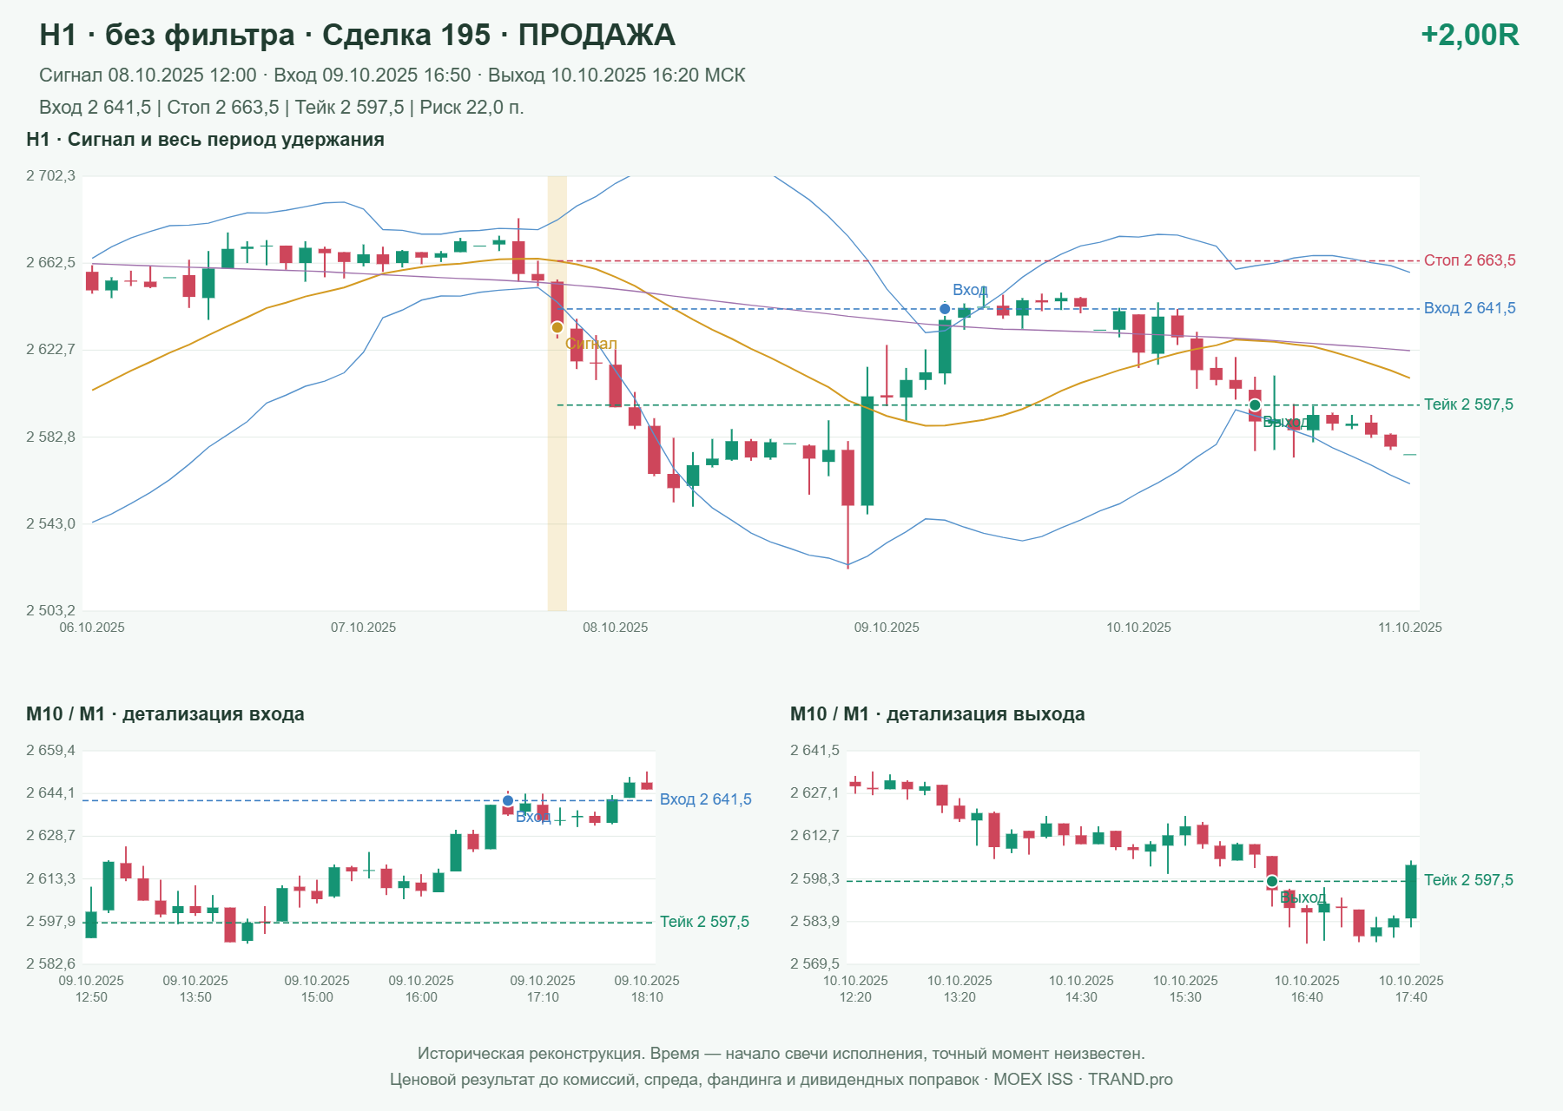
Task: Click the "2 662,5" price axis label
Action: [50, 263]
